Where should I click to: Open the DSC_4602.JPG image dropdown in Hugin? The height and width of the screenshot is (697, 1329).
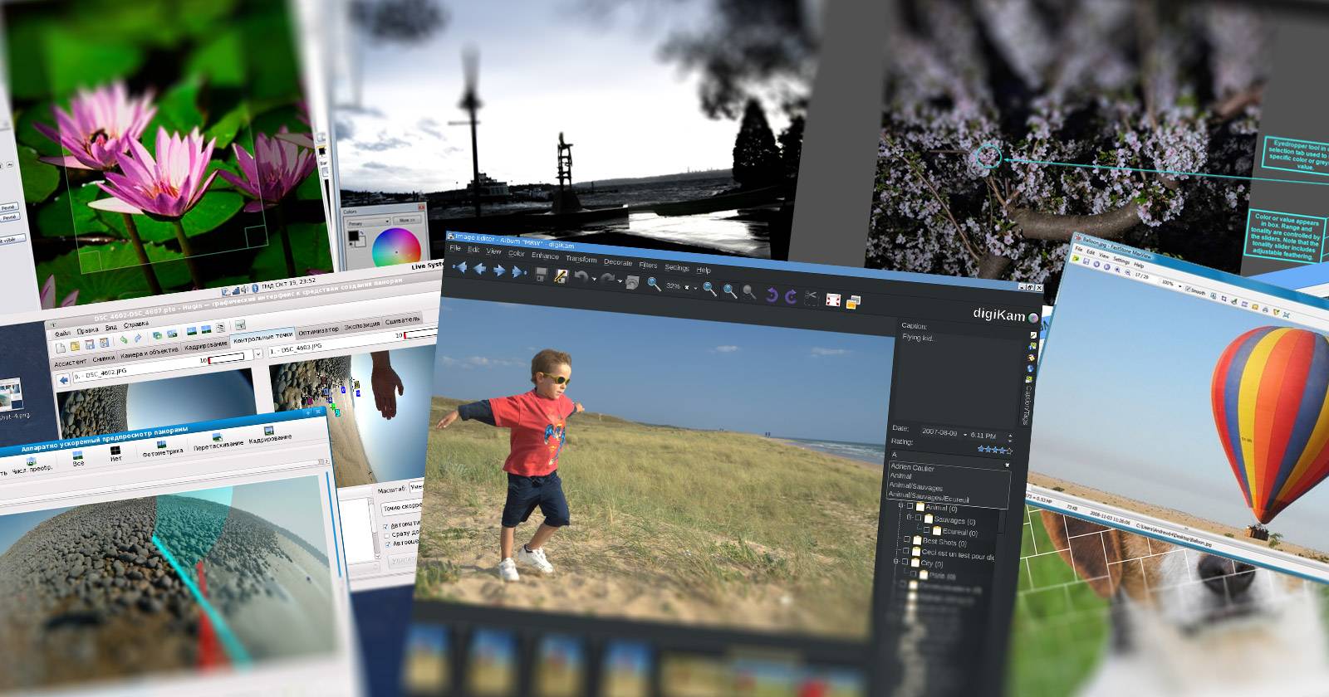point(258,354)
